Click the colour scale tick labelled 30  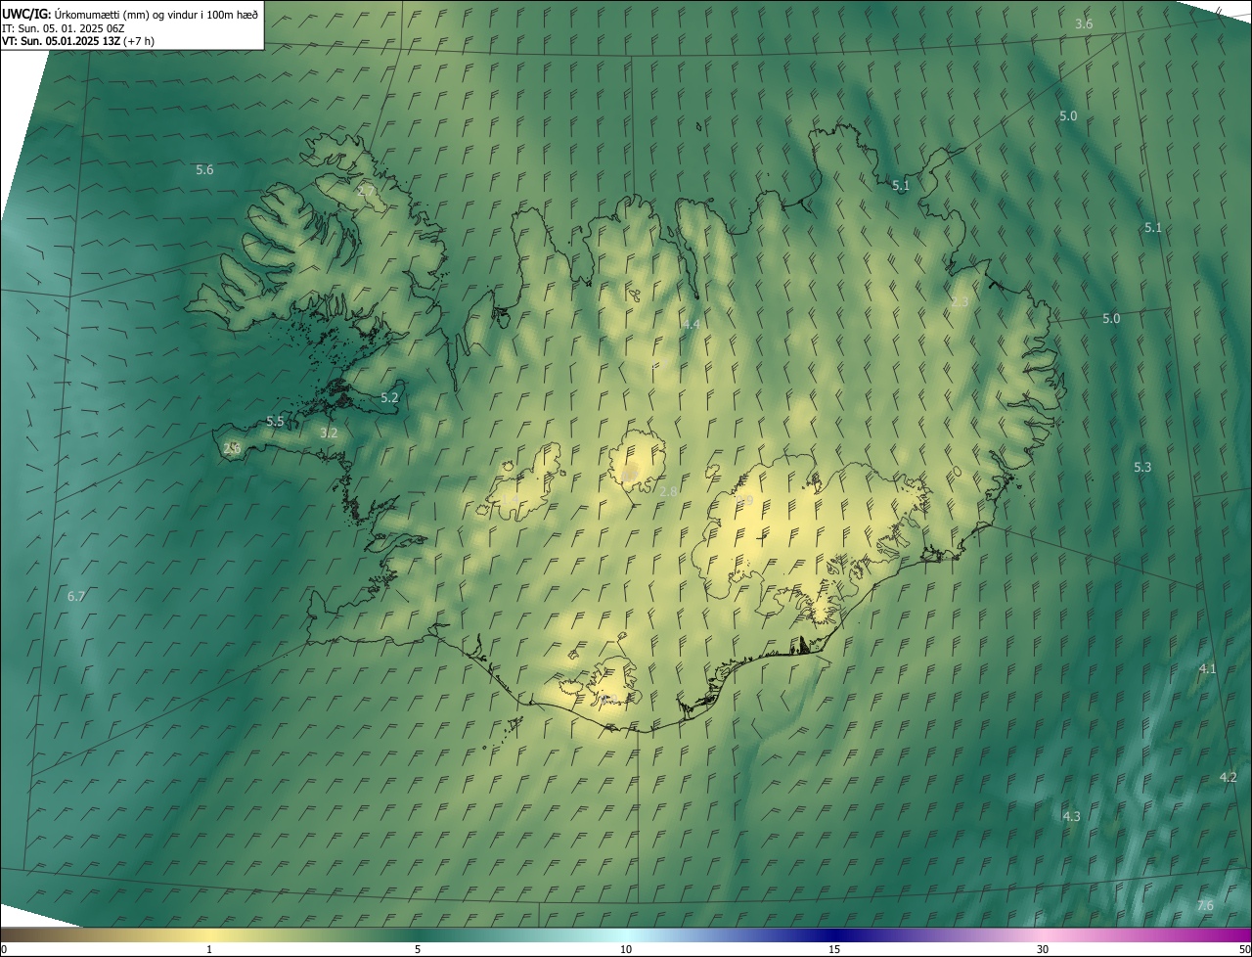pos(1043,950)
